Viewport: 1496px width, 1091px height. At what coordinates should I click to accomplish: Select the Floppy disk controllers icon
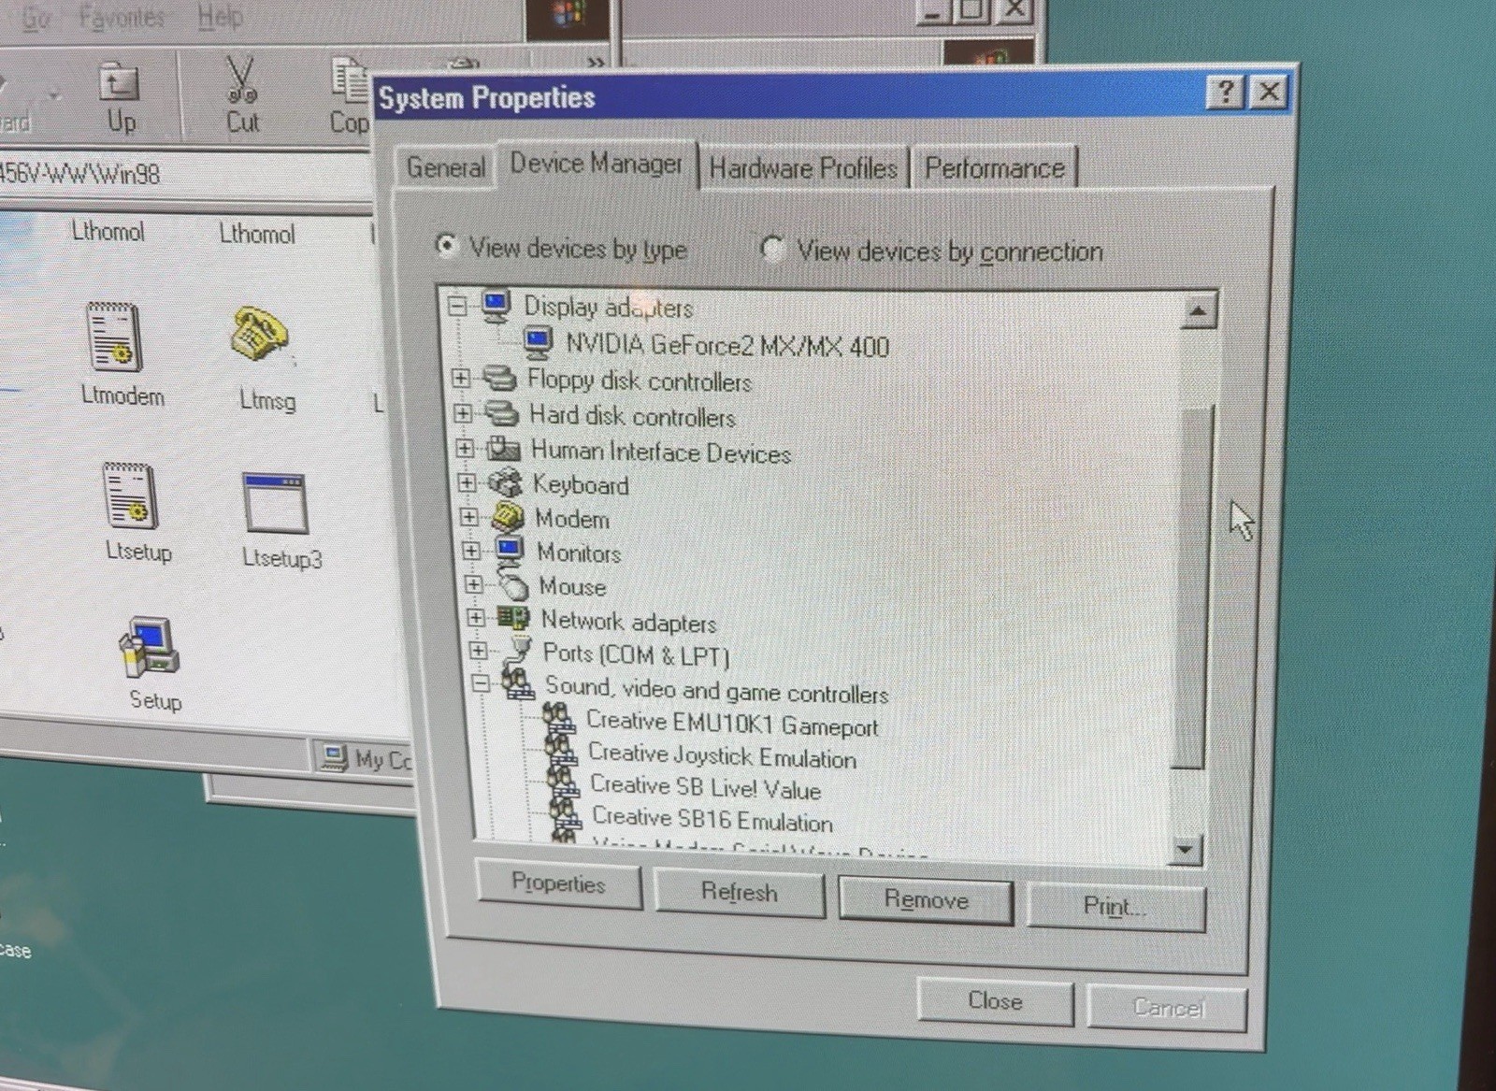click(499, 379)
